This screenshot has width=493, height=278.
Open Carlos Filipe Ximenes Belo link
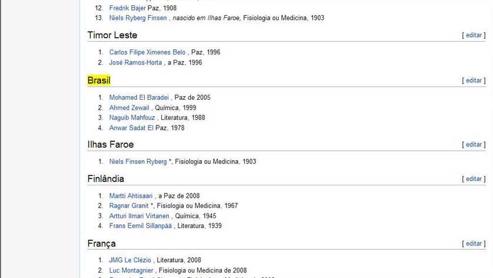click(x=147, y=52)
